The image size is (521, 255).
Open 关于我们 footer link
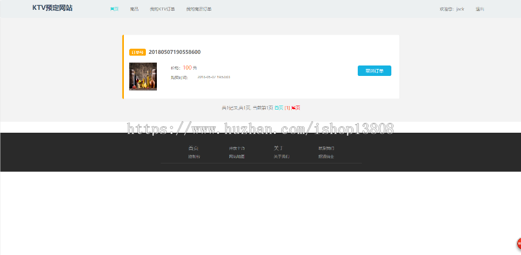[x=281, y=156]
